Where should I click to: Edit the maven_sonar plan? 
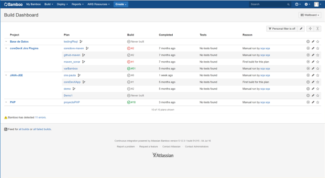313,62
